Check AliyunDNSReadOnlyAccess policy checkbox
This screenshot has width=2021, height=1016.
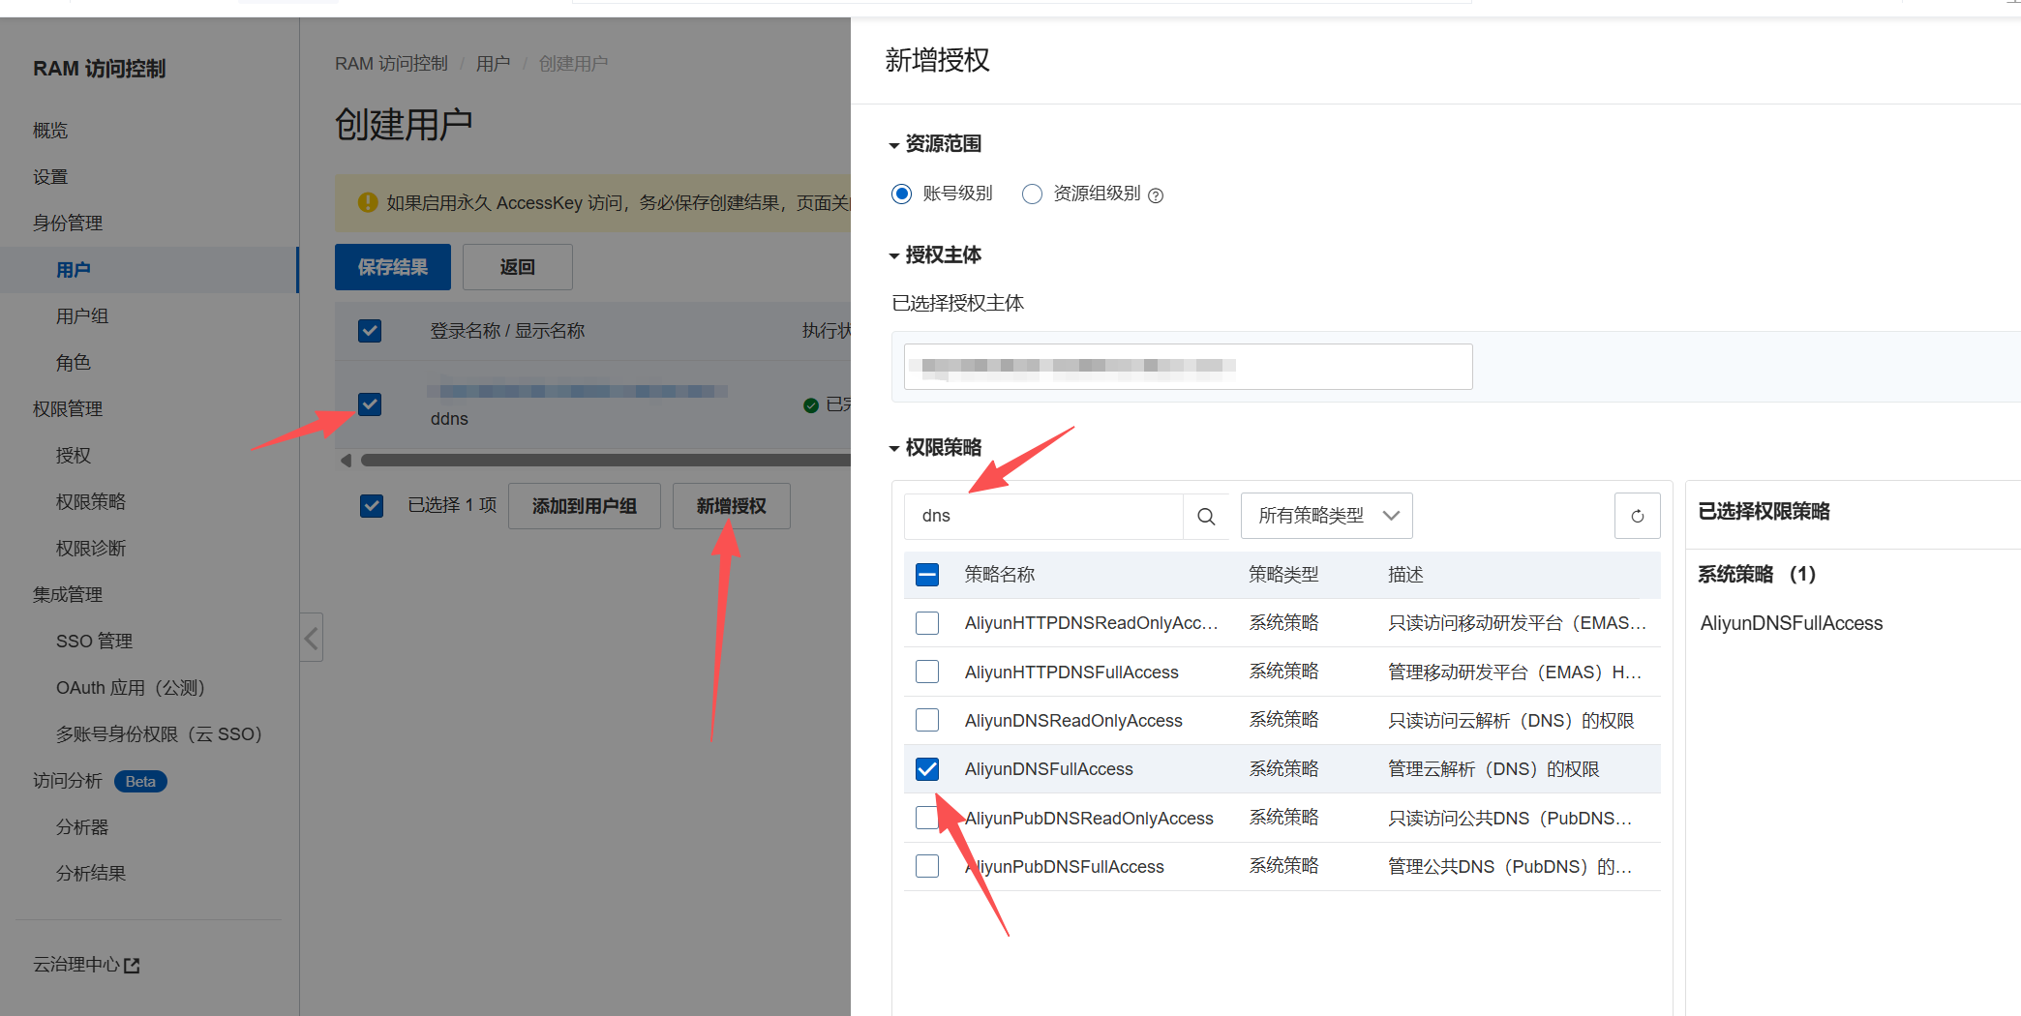click(x=927, y=720)
